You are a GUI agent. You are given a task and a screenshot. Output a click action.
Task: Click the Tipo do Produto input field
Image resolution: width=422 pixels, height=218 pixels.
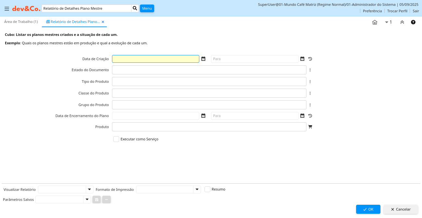pos(209,82)
